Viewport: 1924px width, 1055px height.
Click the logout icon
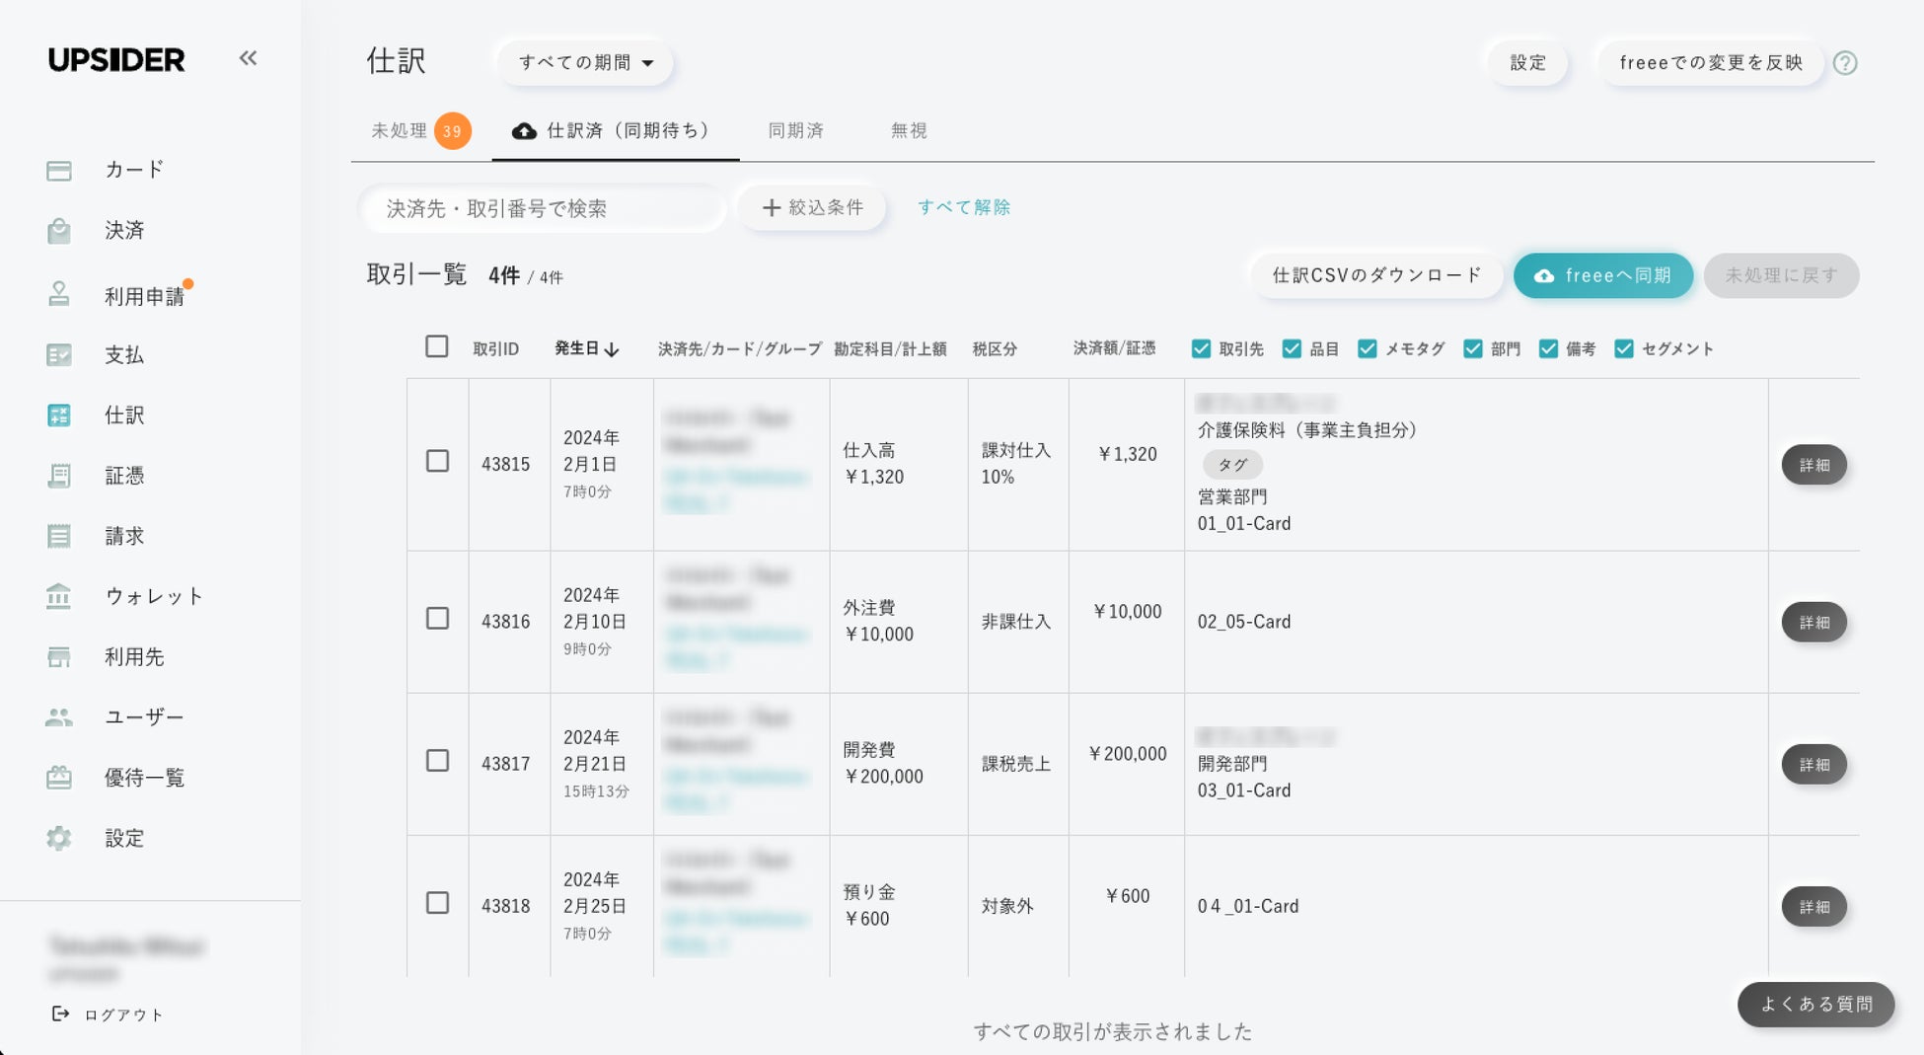point(60,1014)
